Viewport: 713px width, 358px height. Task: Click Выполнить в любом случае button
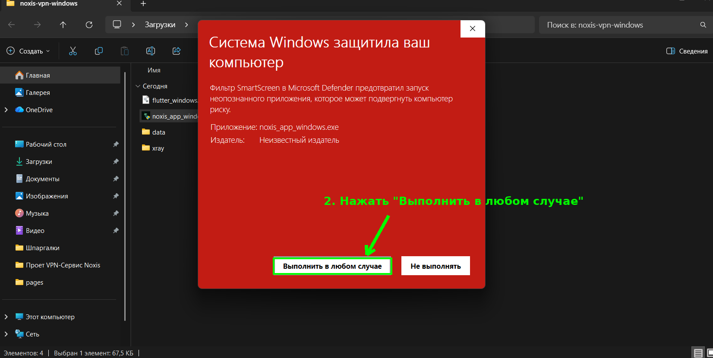click(332, 266)
